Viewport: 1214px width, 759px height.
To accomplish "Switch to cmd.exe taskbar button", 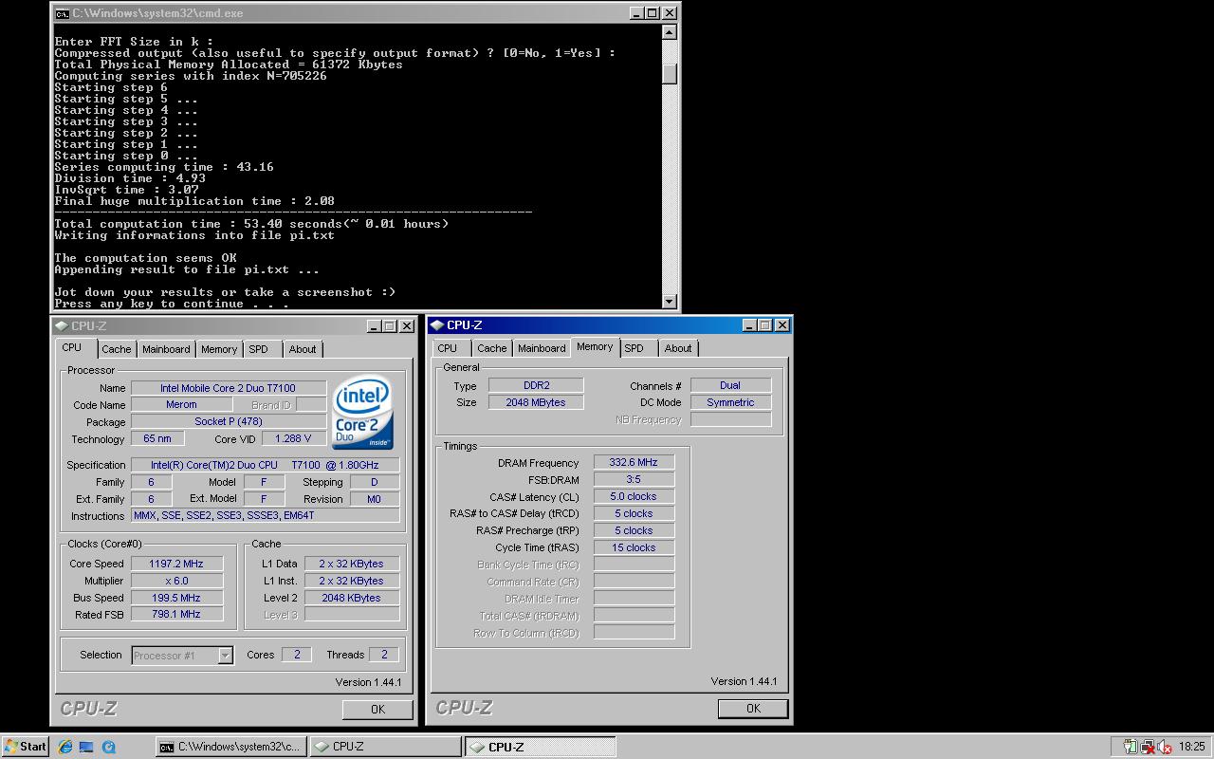I will (x=230, y=747).
